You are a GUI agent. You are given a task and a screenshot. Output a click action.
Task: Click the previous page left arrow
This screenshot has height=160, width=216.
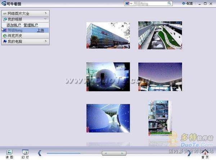pyautogui.click(x=40, y=153)
